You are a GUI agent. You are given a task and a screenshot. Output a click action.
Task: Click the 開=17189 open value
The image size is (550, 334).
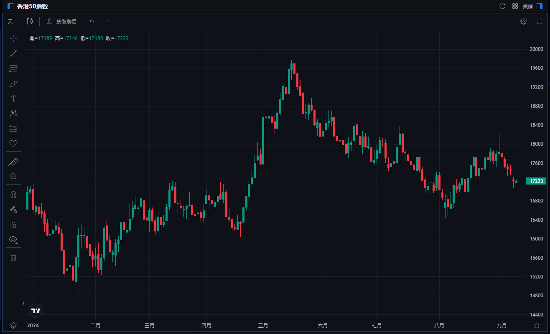click(x=41, y=38)
